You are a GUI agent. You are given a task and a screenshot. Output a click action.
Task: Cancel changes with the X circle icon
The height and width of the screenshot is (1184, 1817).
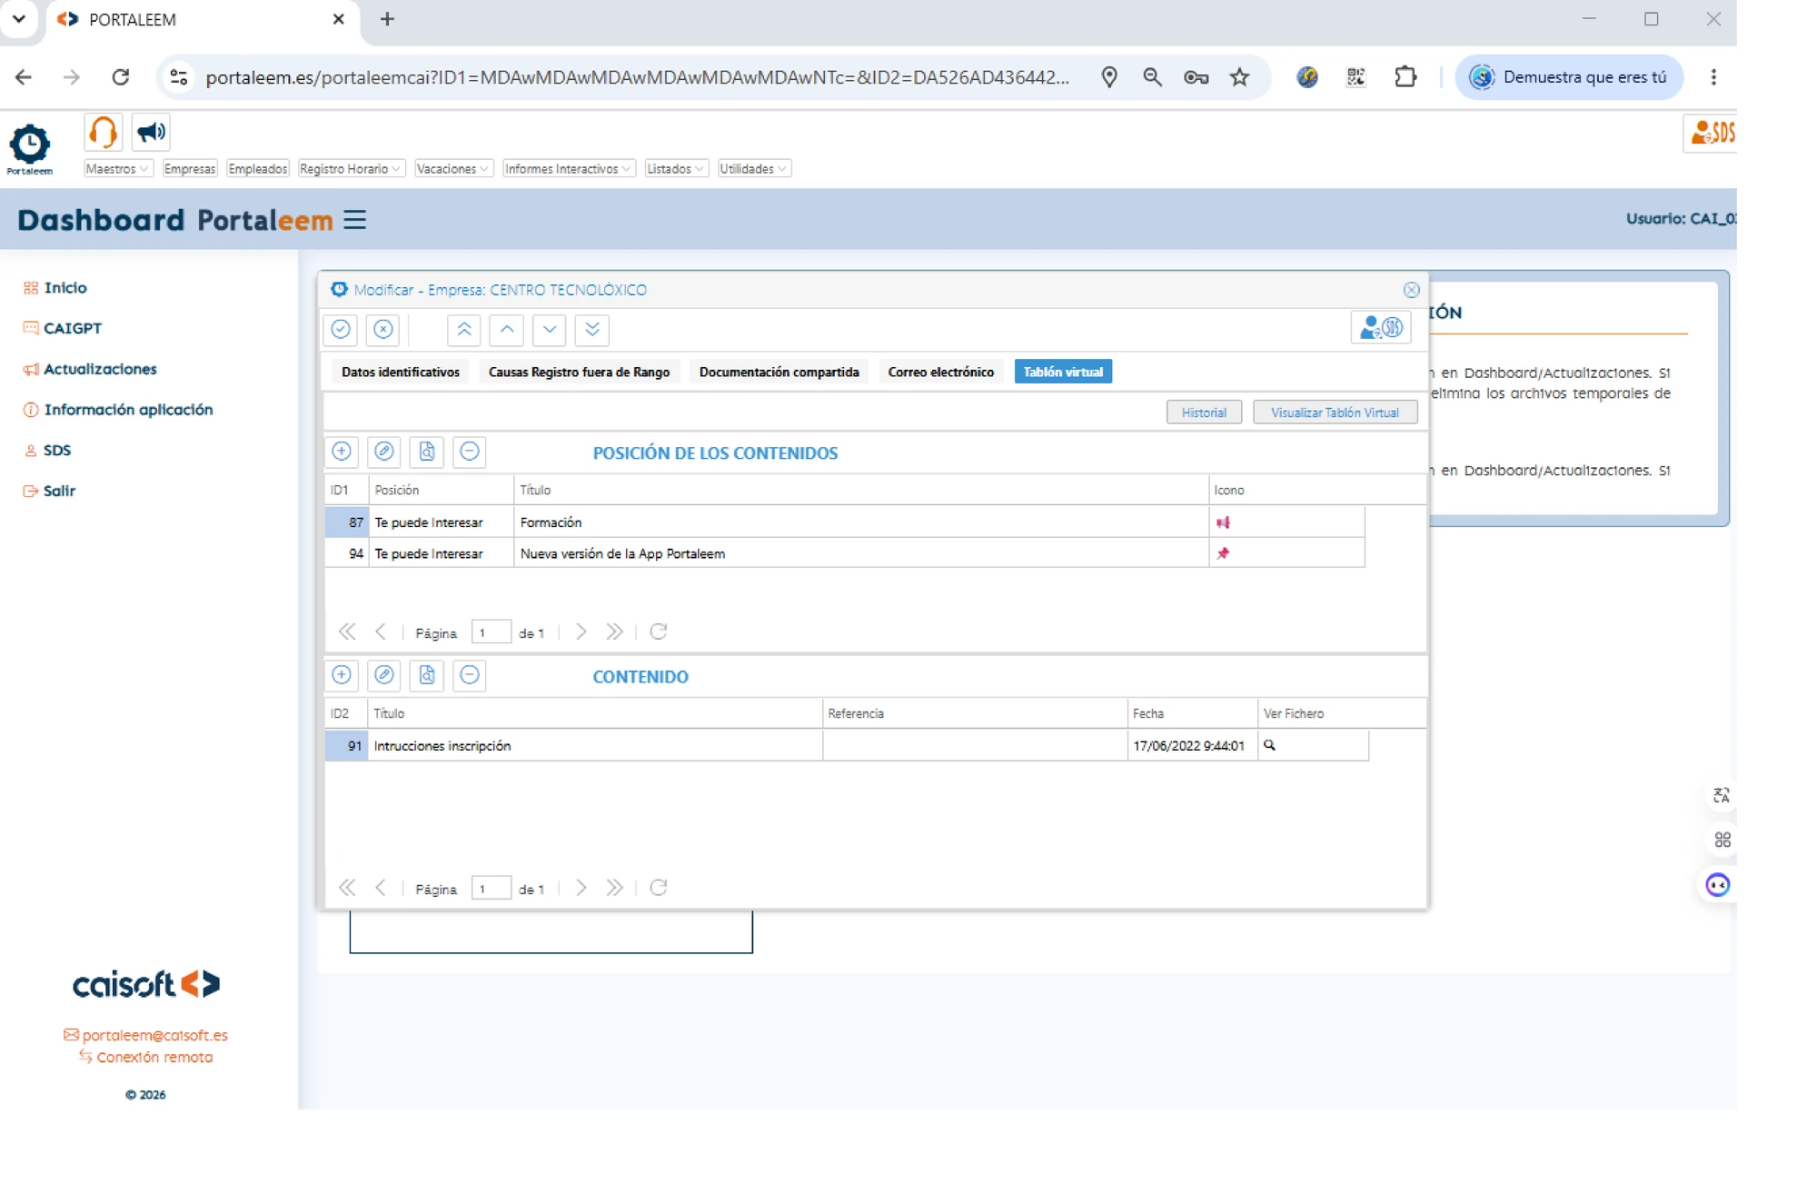tap(383, 329)
